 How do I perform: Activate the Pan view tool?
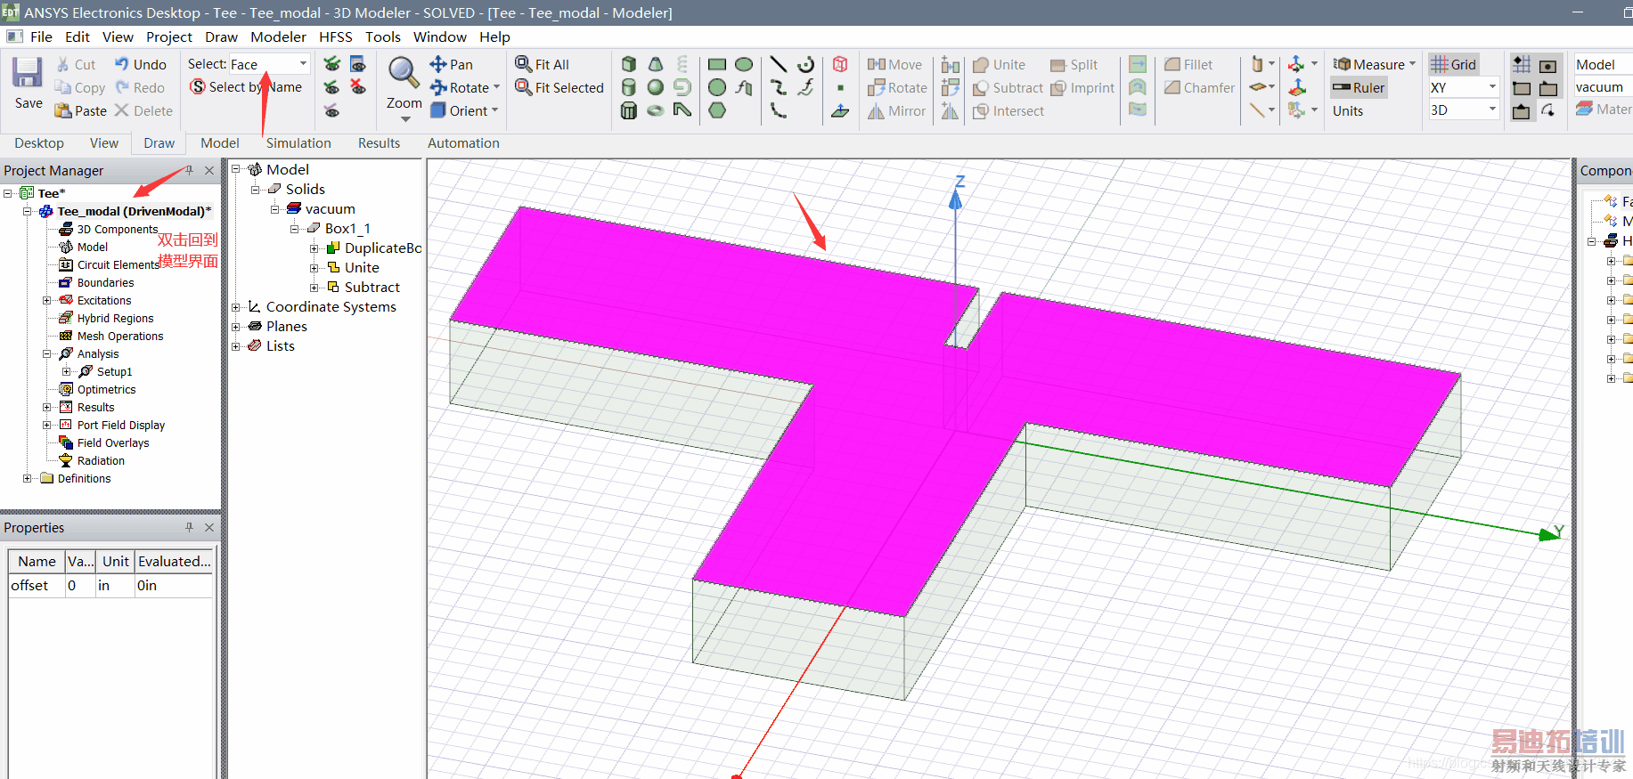(x=452, y=64)
